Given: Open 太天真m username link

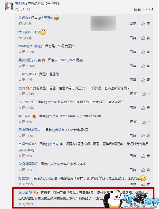Looking at the screenshot, I should pos(25,32).
